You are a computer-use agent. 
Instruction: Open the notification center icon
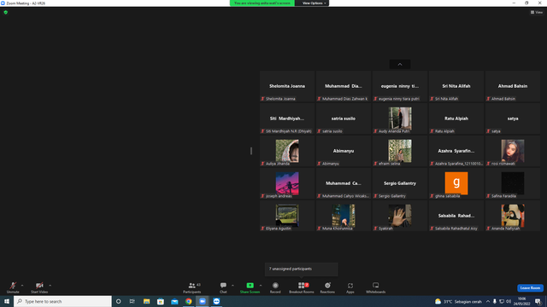click(538, 301)
